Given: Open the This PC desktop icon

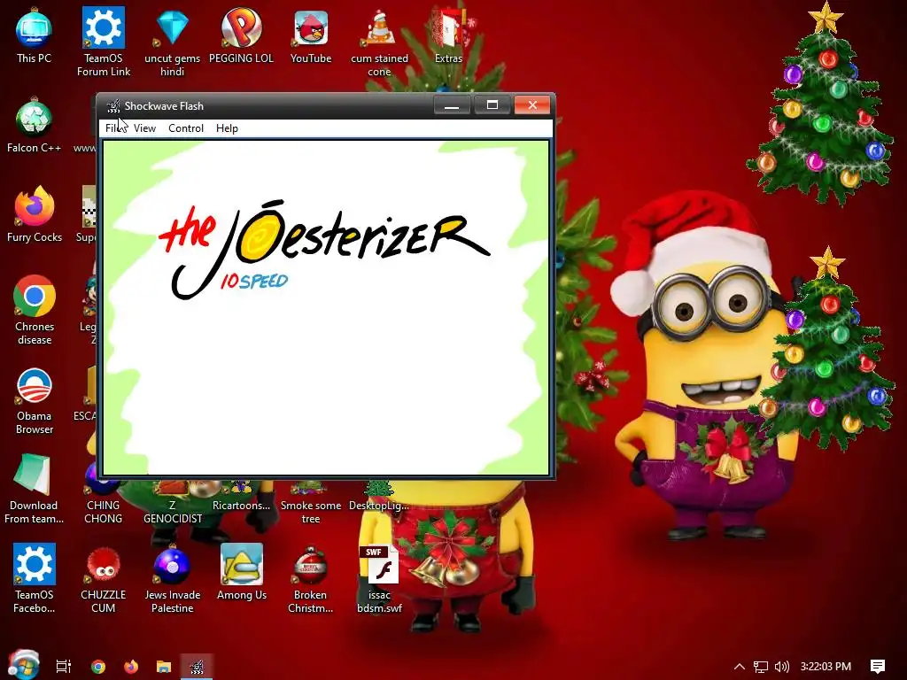Looking at the screenshot, I should [x=35, y=35].
